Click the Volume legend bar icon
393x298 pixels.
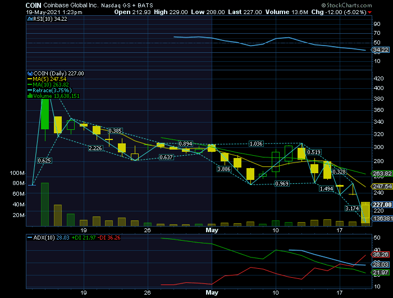(30, 96)
